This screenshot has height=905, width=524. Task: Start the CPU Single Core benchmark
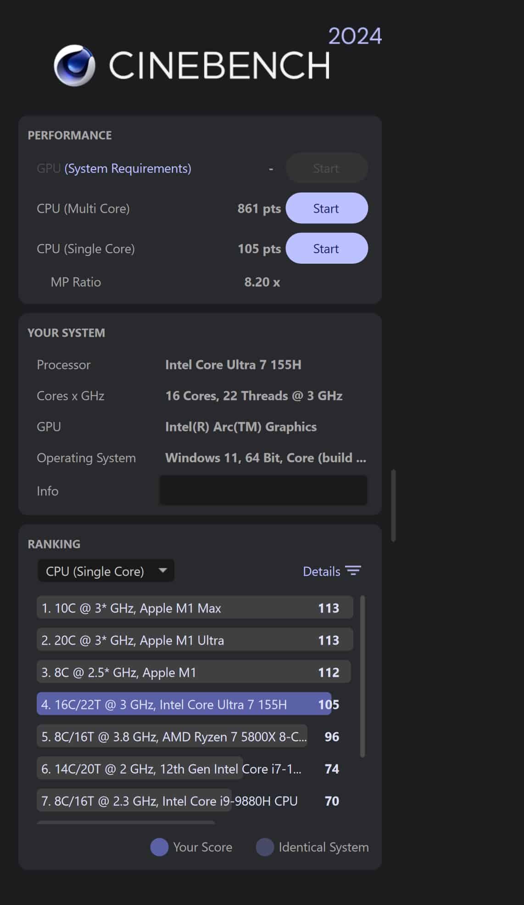[326, 249]
